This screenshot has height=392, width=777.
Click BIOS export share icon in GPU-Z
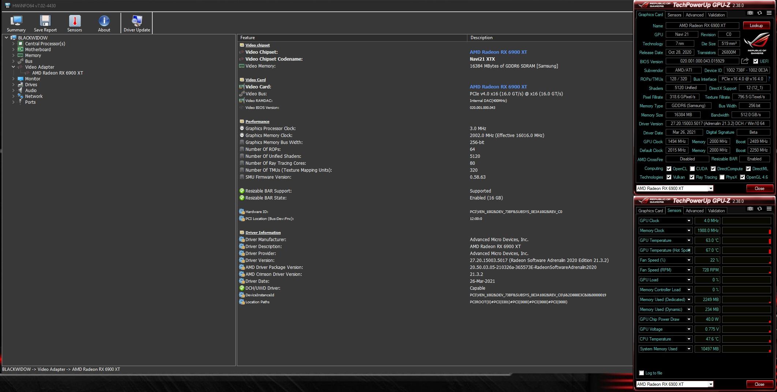click(745, 61)
